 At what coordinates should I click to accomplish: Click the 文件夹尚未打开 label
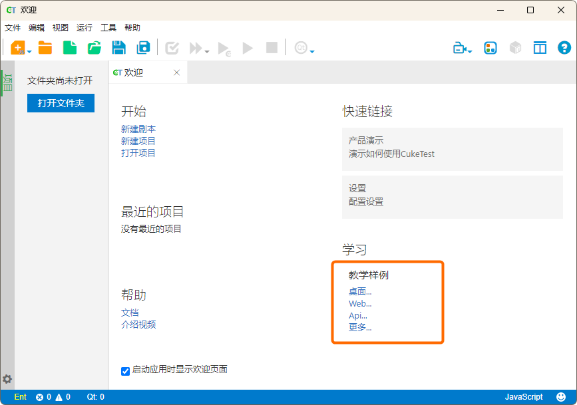click(60, 80)
